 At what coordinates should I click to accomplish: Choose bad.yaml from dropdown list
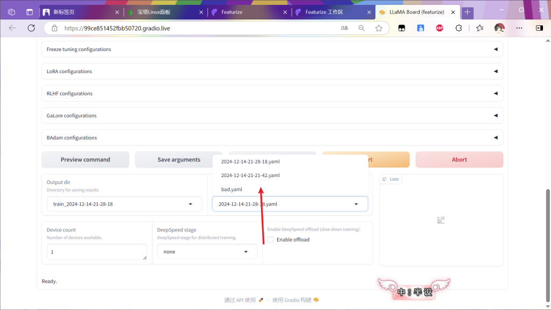point(290,189)
